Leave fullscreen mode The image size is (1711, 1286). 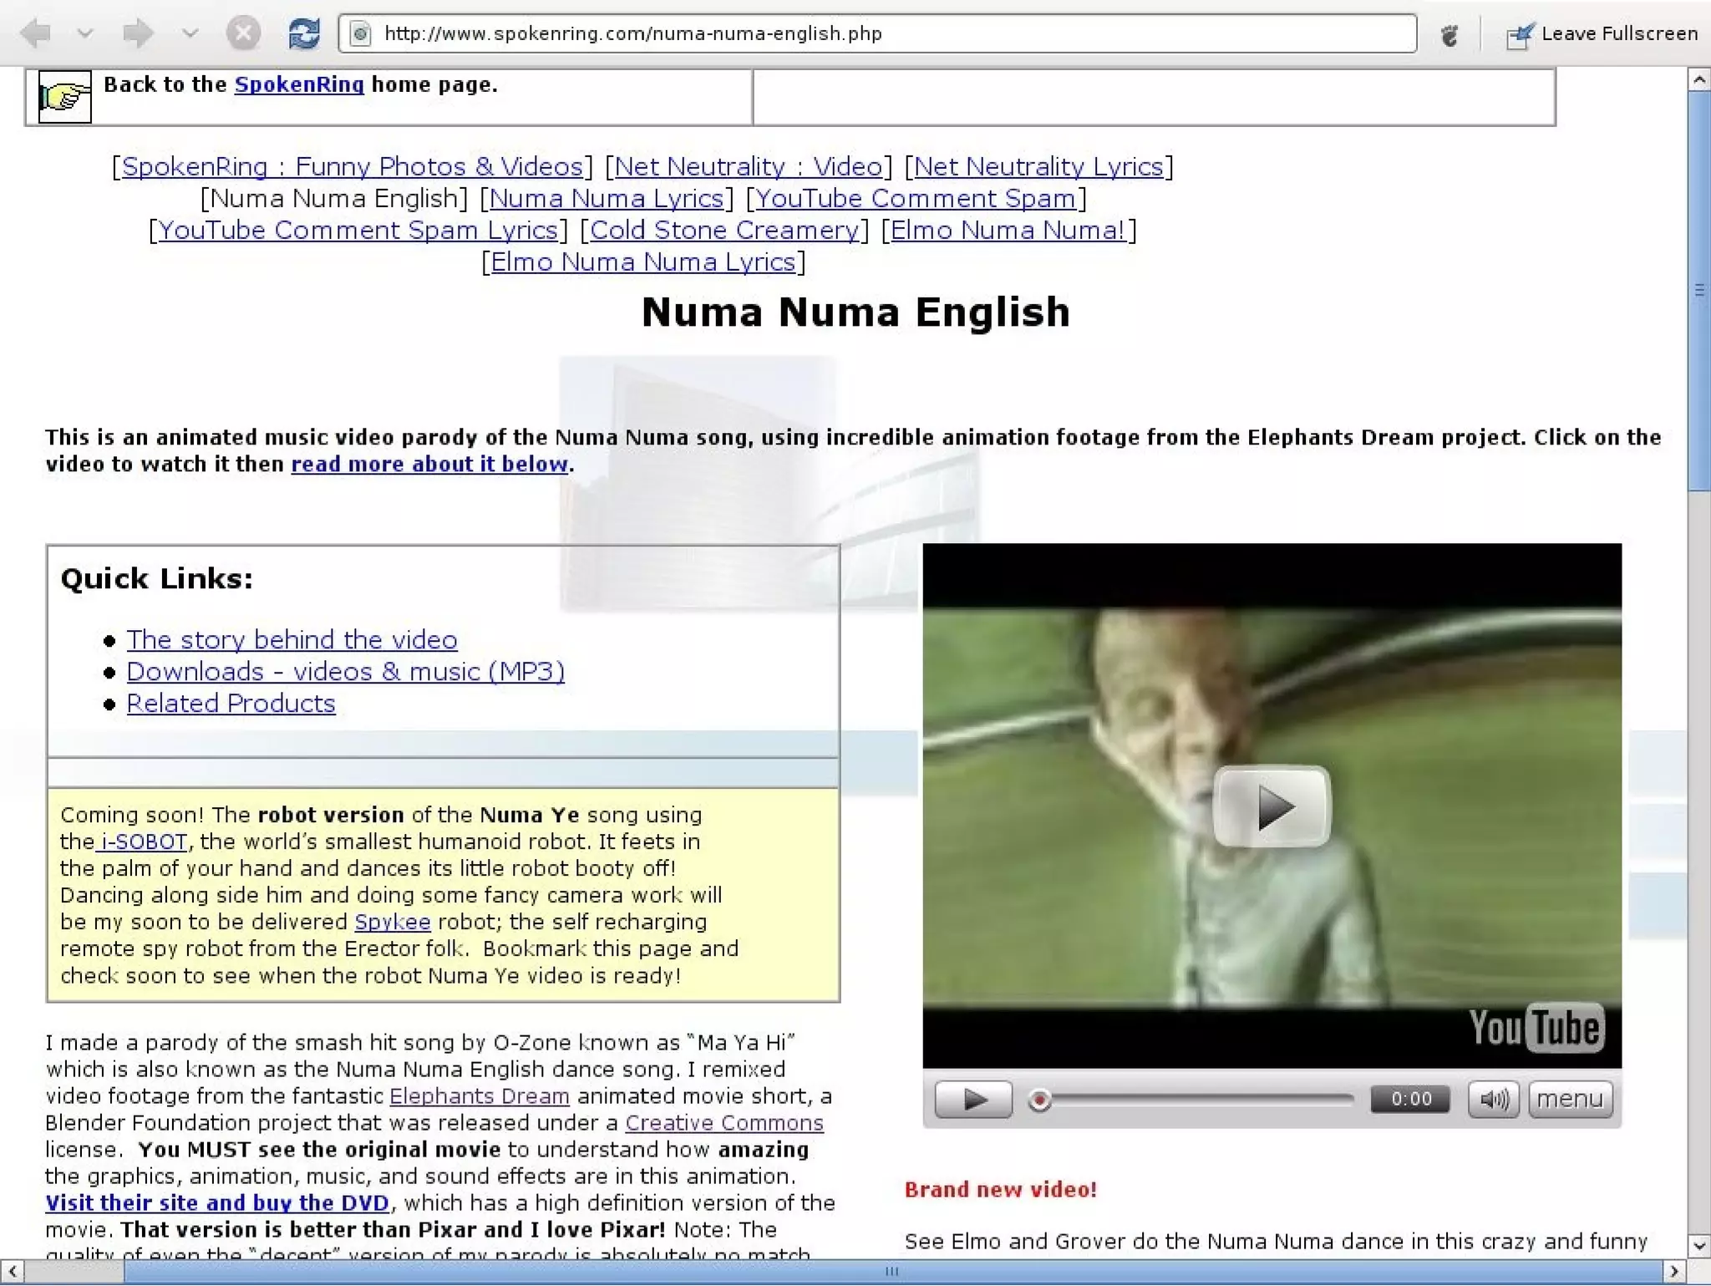pyautogui.click(x=1602, y=33)
